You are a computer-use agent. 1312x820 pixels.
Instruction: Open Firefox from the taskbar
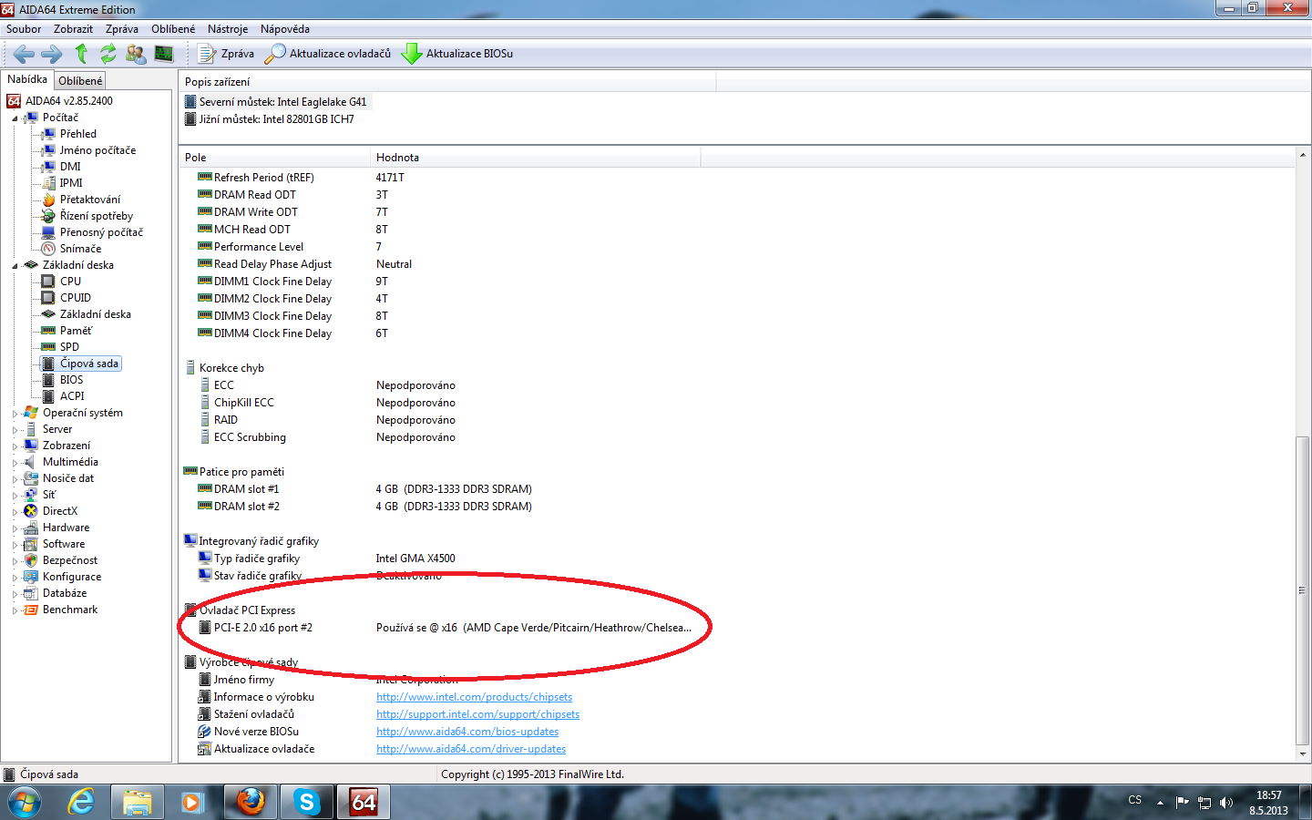(x=250, y=802)
